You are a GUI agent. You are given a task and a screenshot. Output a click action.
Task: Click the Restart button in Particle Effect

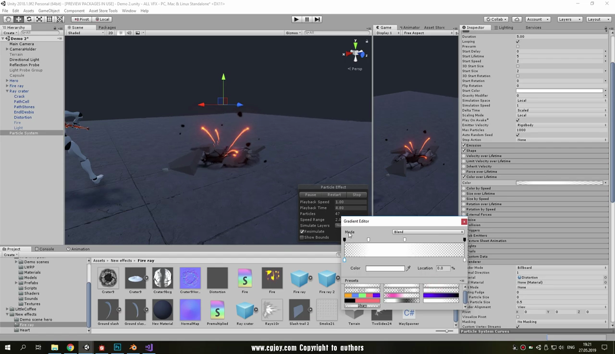click(x=334, y=195)
